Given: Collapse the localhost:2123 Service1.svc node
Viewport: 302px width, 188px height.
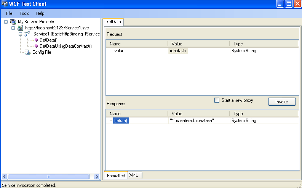Looking at the screenshot, I should click(13, 28).
